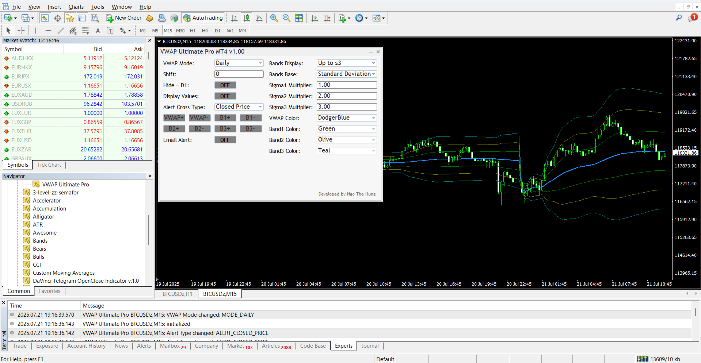Enable chart shift icon
The image size is (701, 363).
coord(327,18)
